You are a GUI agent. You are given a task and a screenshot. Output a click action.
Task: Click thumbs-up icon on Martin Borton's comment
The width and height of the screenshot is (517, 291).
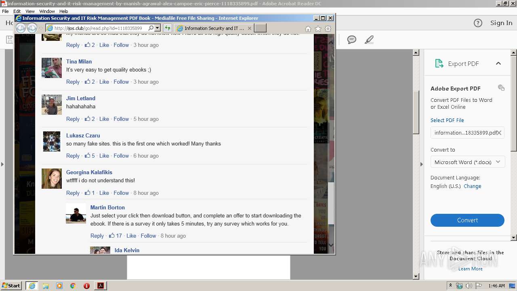coord(111,236)
